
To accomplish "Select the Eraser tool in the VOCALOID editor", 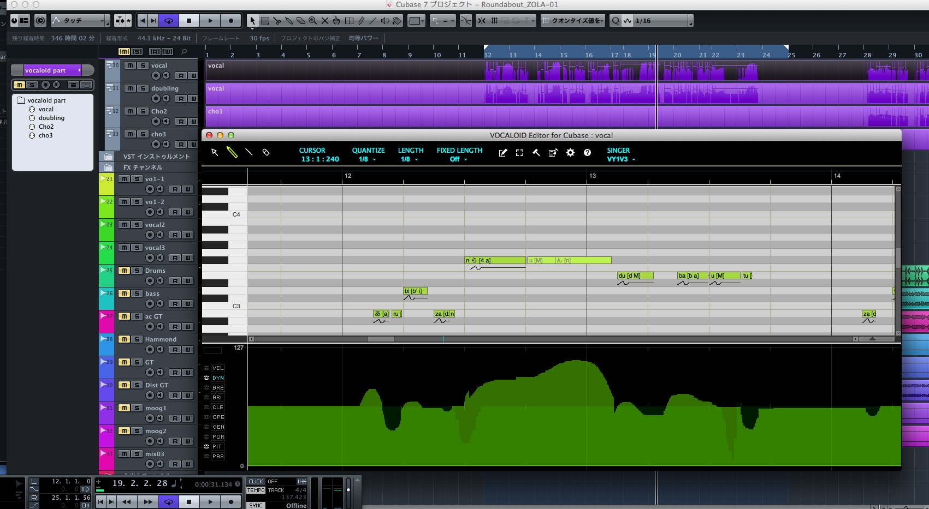I will point(267,153).
